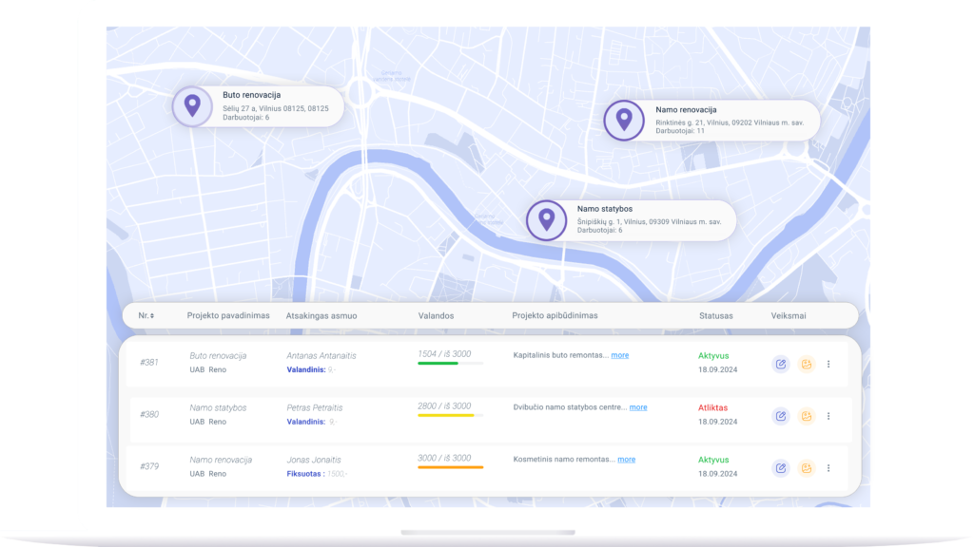This screenshot has width=974, height=547.
Task: Select the Namo renovacija map pin
Action: (x=623, y=121)
